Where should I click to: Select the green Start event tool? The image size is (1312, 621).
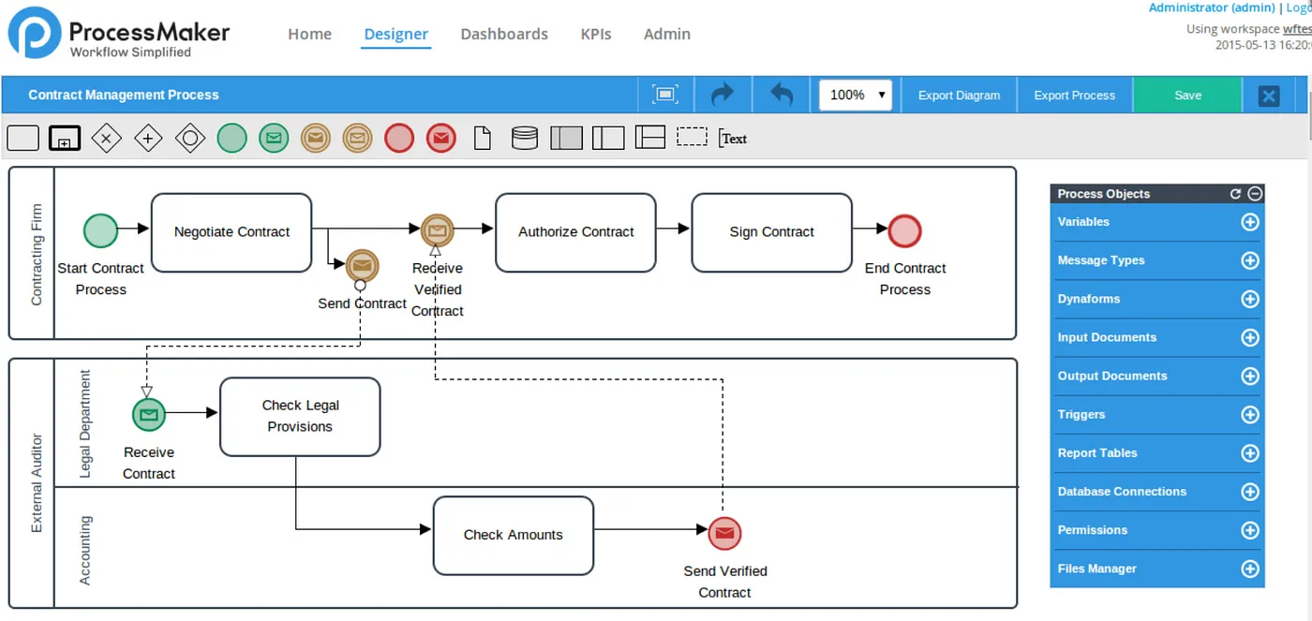[x=231, y=139]
